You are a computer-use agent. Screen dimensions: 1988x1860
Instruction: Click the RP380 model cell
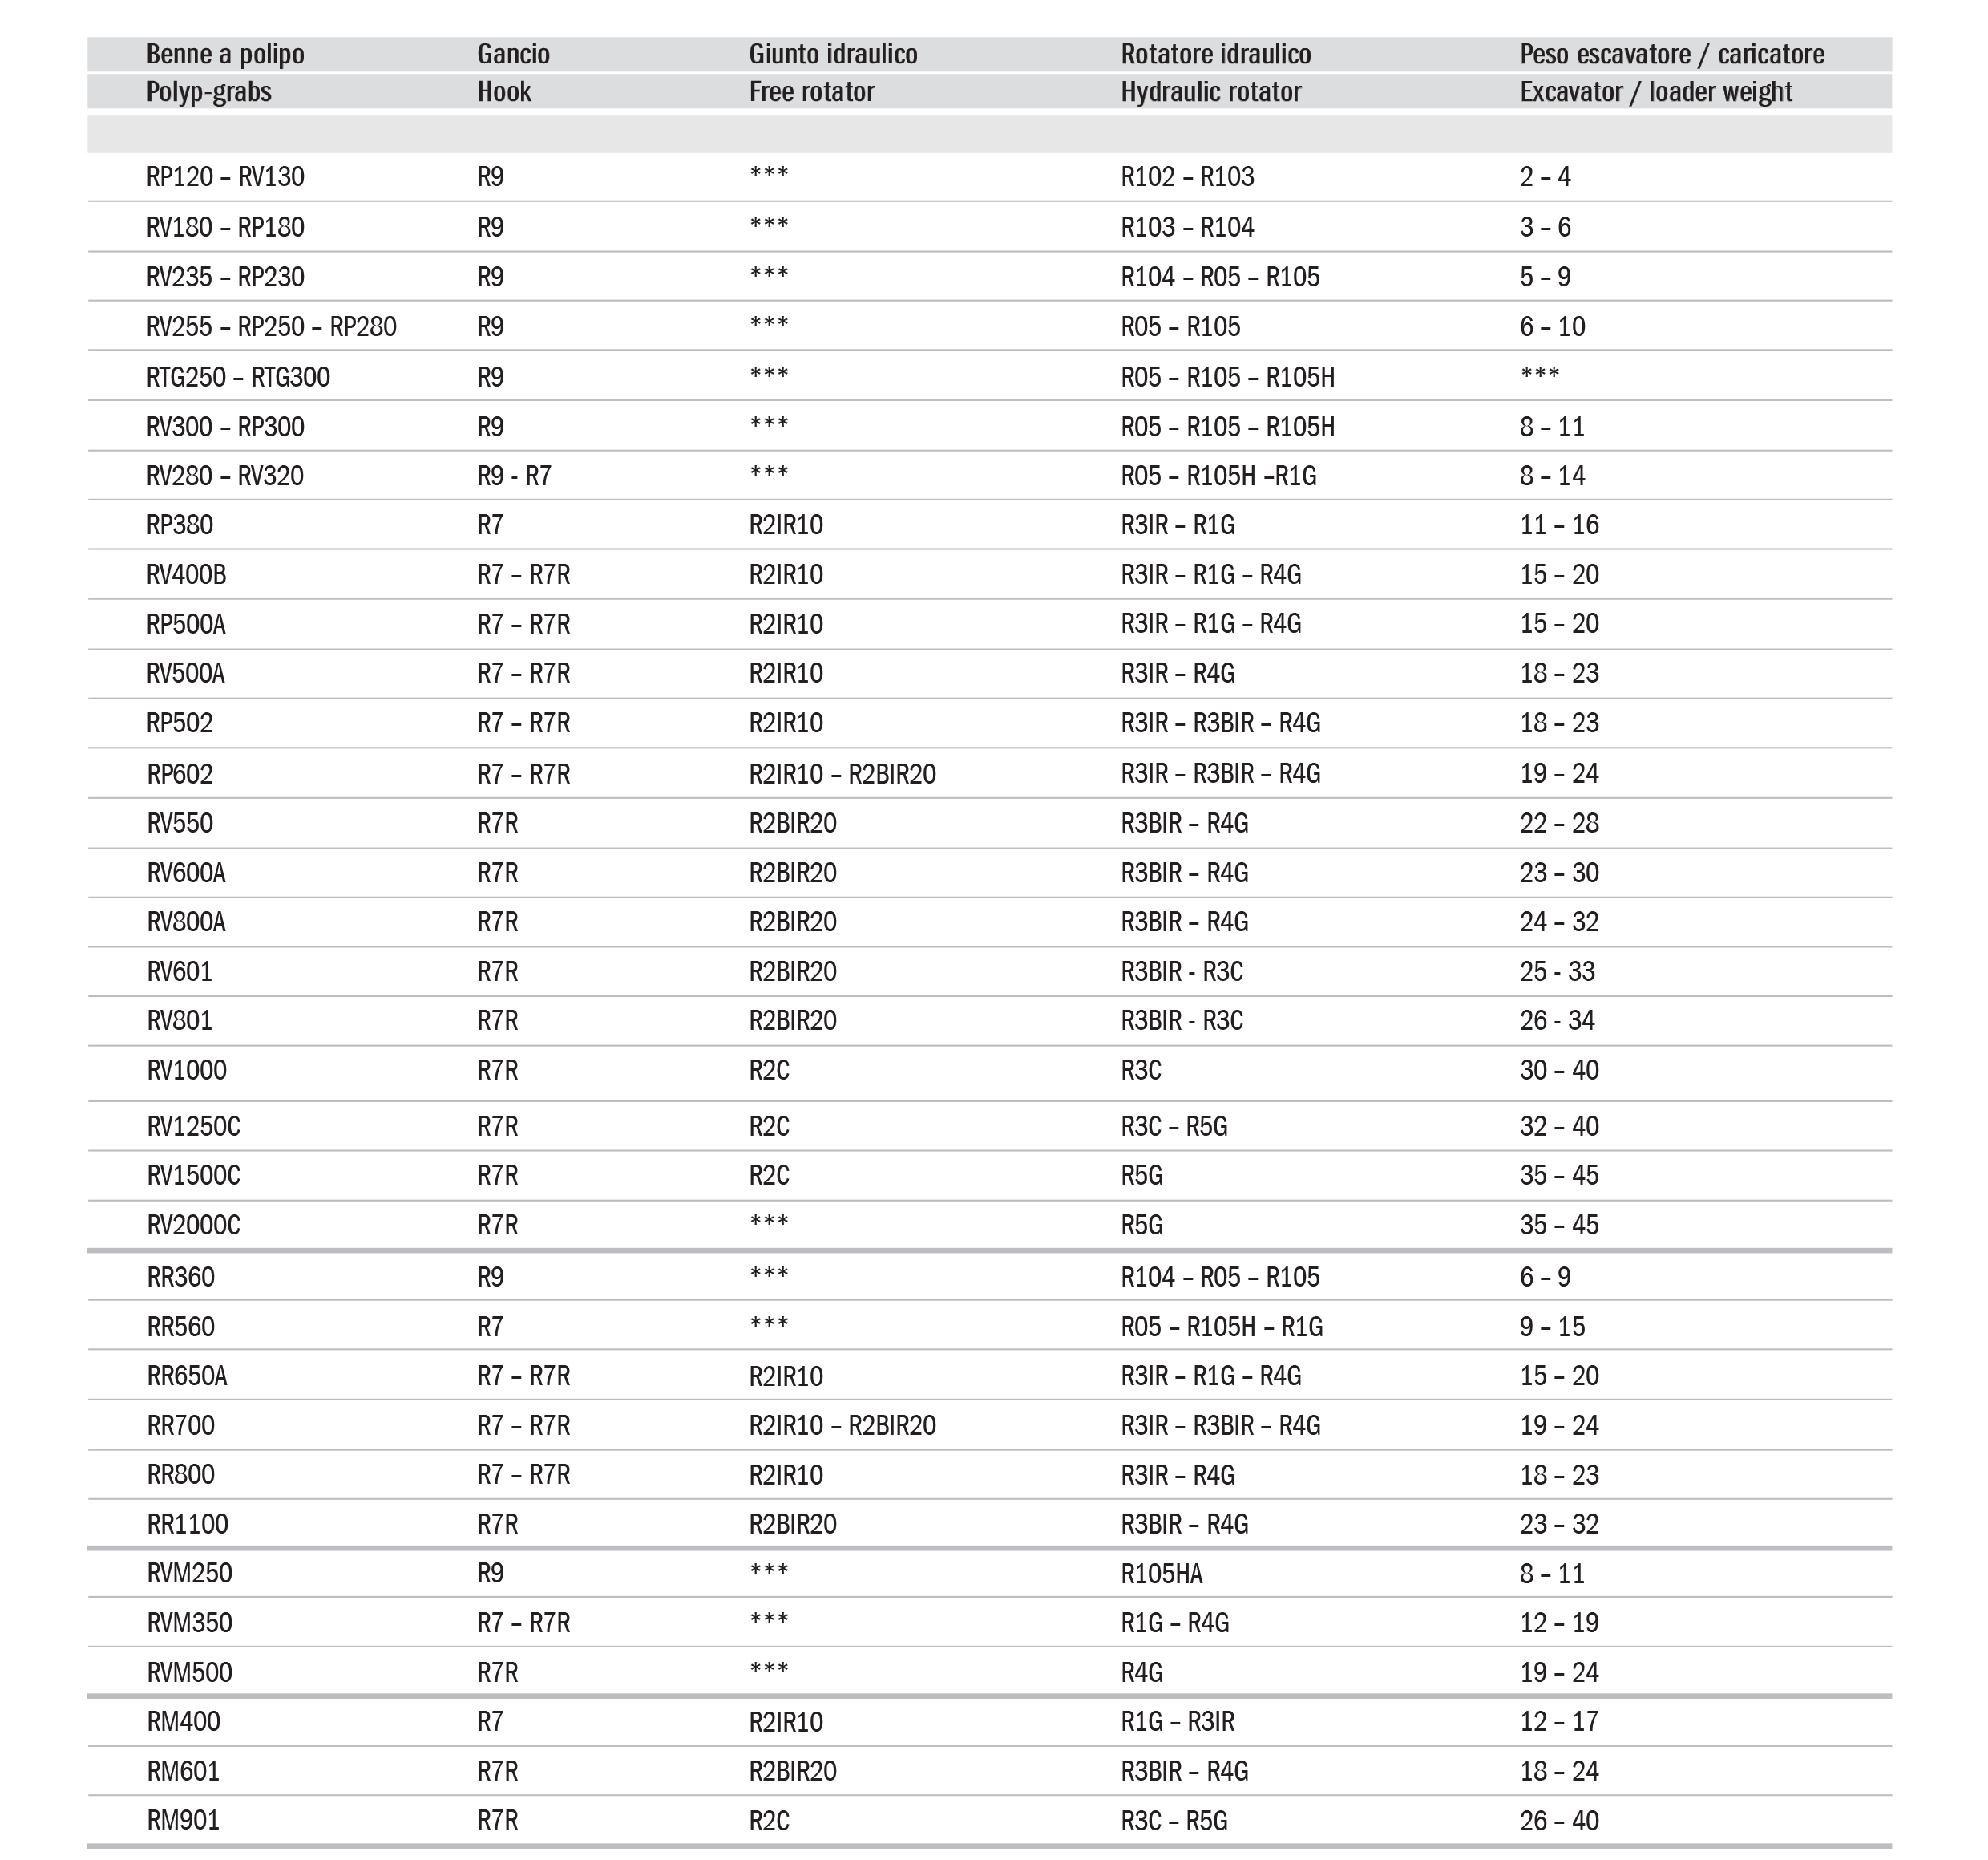pos(179,525)
